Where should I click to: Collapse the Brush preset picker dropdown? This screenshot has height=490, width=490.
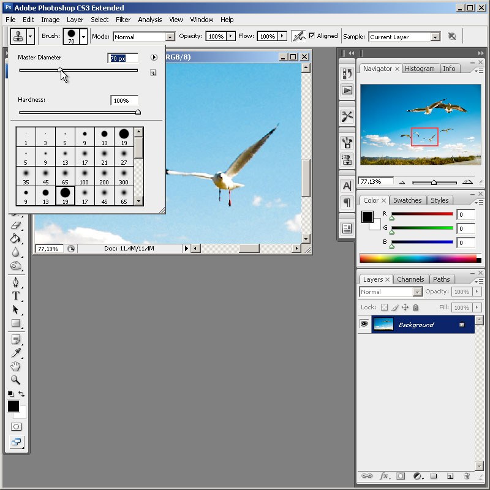tap(83, 36)
